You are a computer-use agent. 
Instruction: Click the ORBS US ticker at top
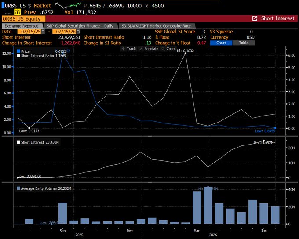pyautogui.click(x=15, y=6)
